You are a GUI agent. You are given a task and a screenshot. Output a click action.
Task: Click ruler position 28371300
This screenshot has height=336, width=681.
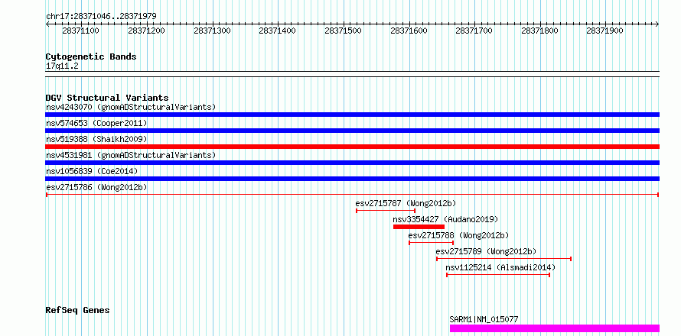[212, 31]
